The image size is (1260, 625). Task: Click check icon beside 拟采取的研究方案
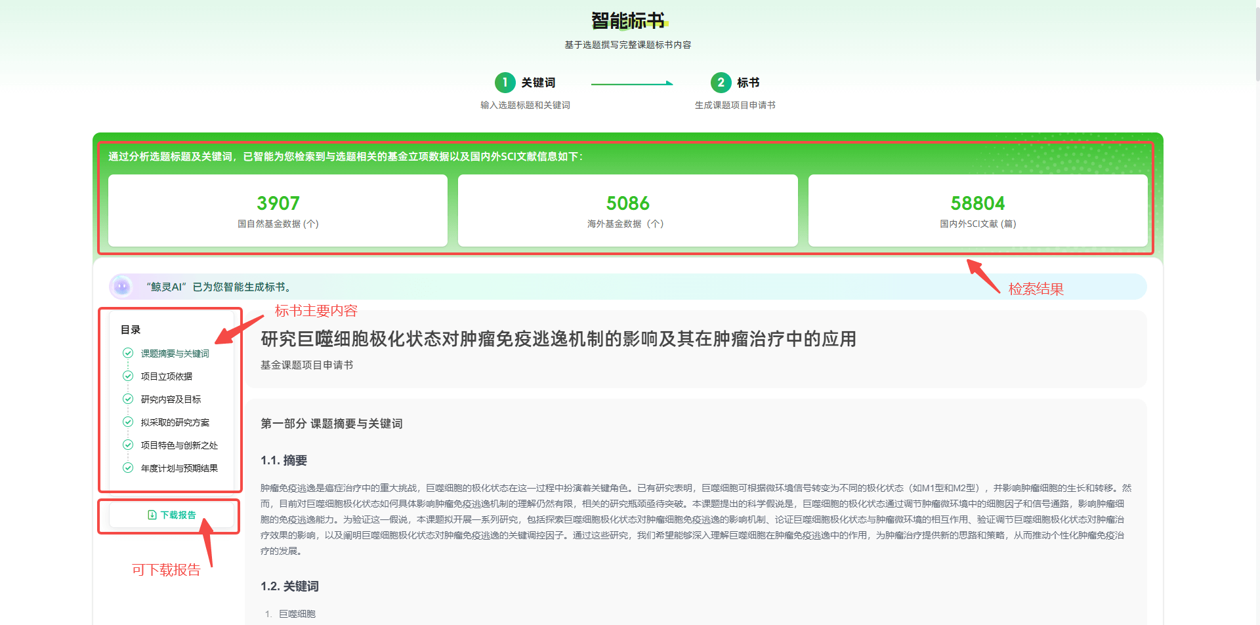tap(128, 422)
